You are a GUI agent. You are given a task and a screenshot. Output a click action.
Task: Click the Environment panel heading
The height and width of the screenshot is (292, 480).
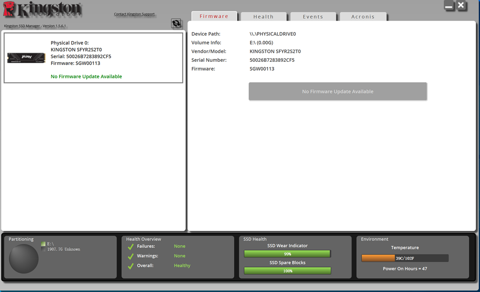[375, 239]
